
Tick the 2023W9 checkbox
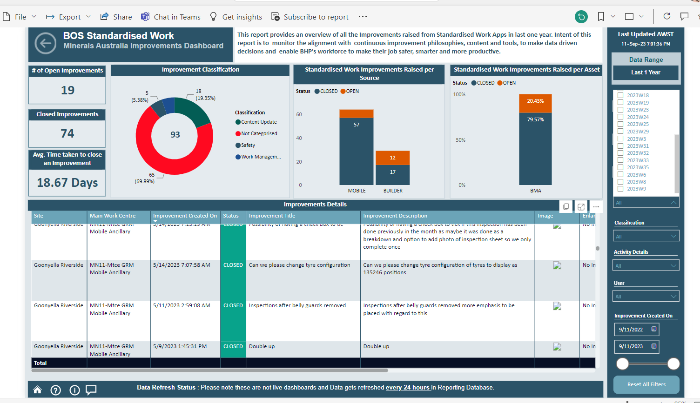620,189
